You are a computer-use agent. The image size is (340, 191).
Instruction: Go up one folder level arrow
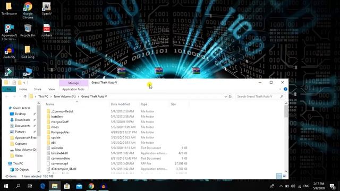pyautogui.click(x=25, y=97)
